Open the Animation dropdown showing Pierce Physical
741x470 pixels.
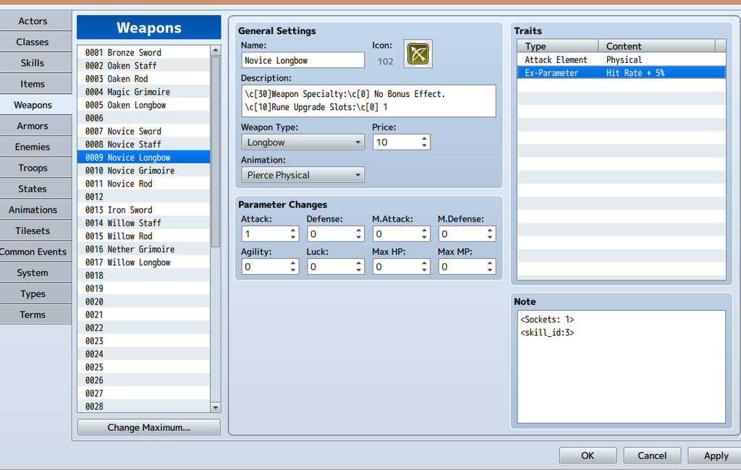[302, 175]
